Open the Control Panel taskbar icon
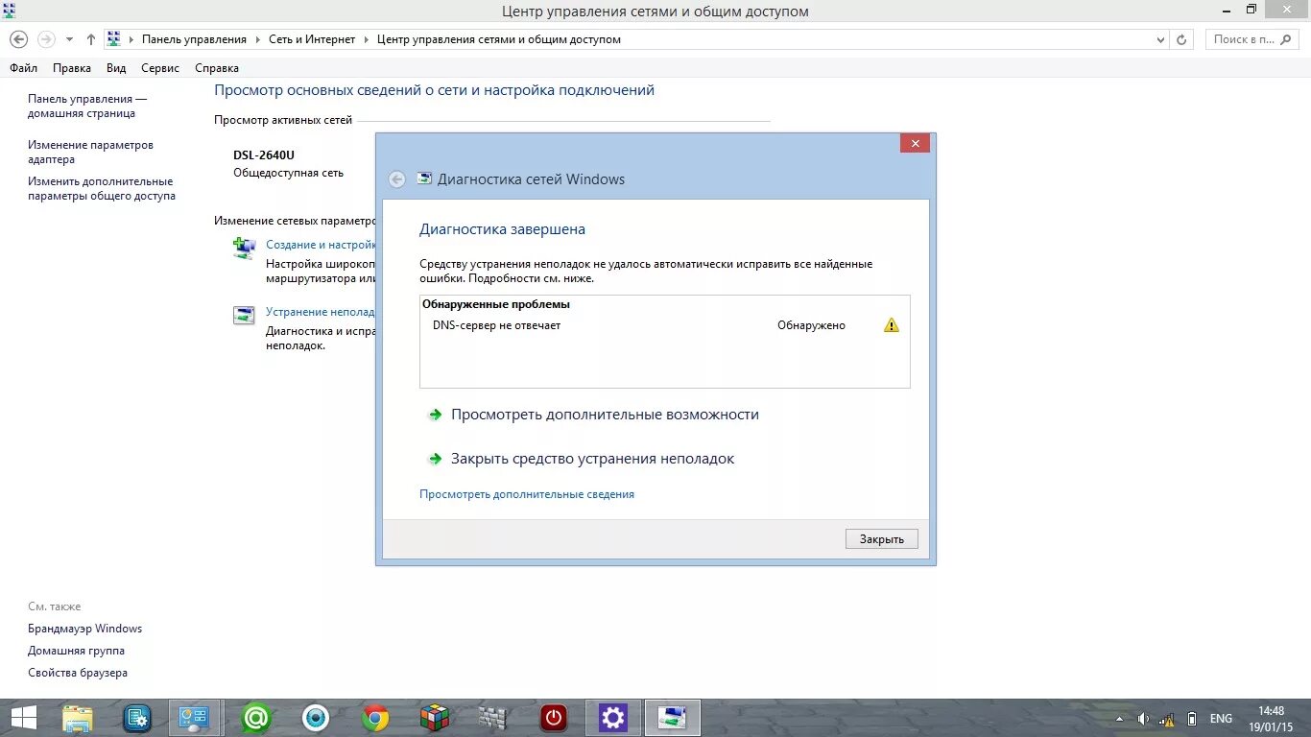 point(195,718)
